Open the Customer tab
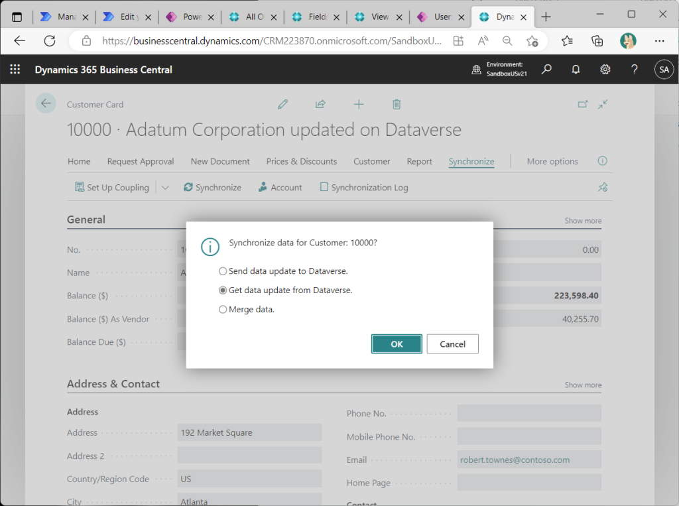 point(371,162)
